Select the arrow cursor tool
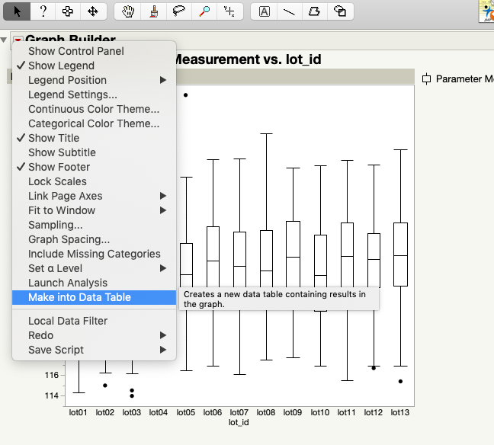Image resolution: width=494 pixels, height=445 pixels. [x=17, y=11]
